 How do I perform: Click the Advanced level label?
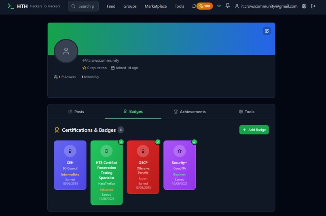tap(106, 190)
